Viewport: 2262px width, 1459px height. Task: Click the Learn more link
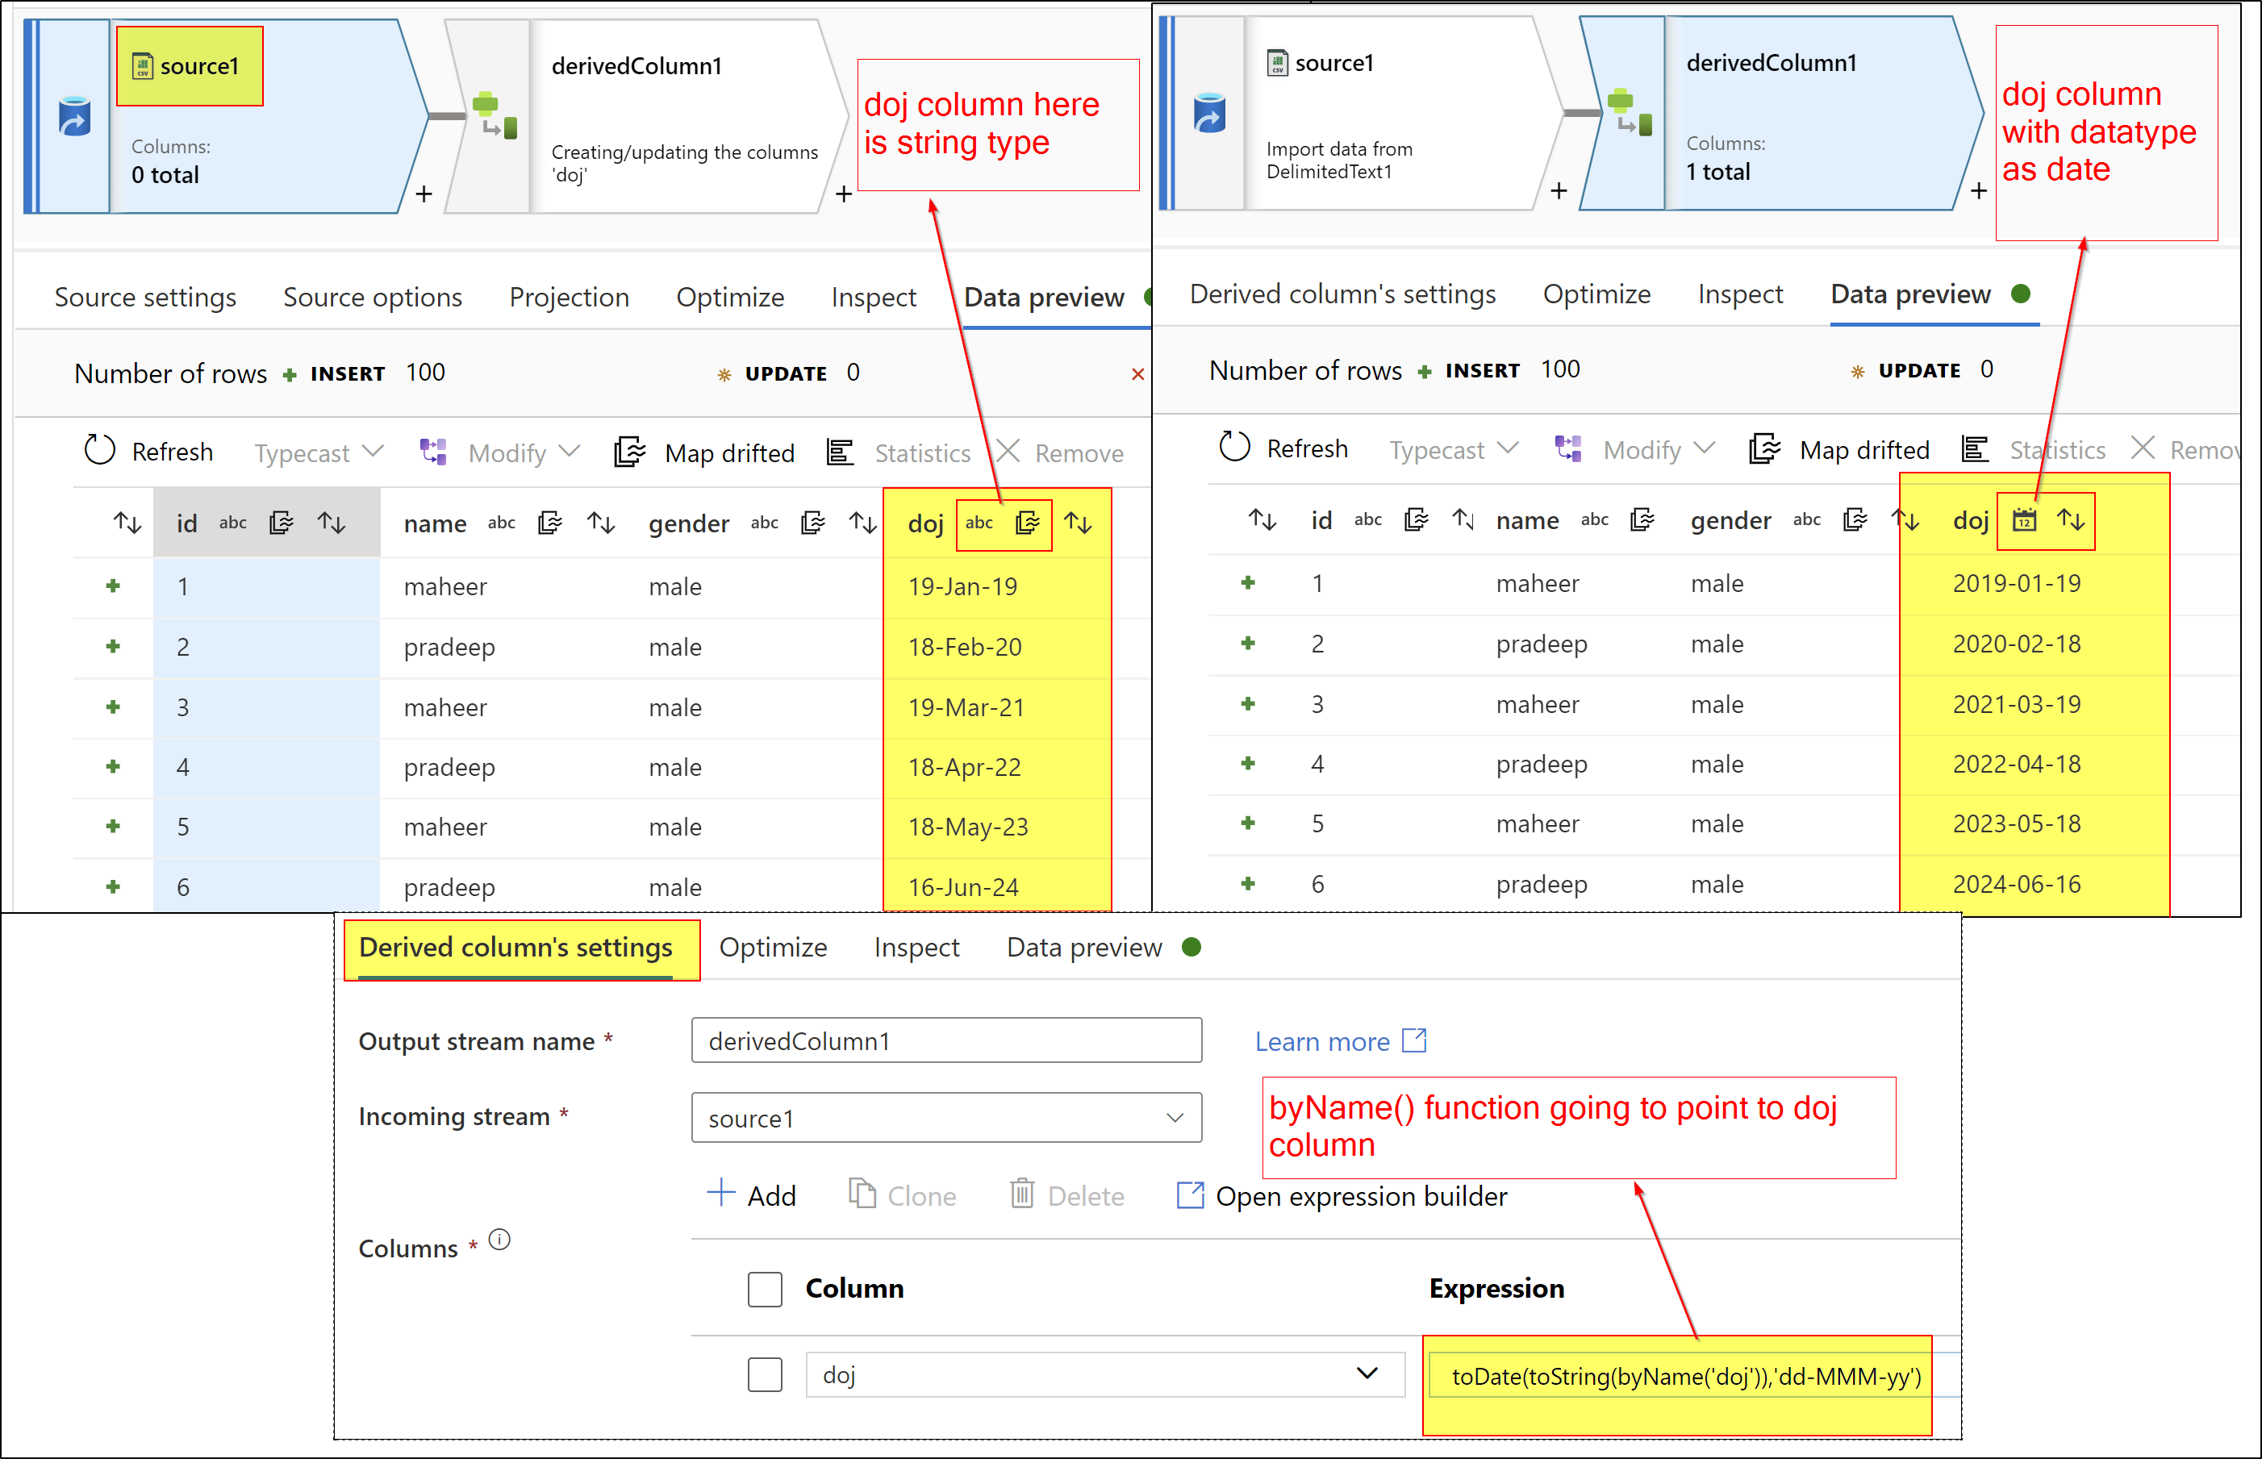pyautogui.click(x=1339, y=1040)
